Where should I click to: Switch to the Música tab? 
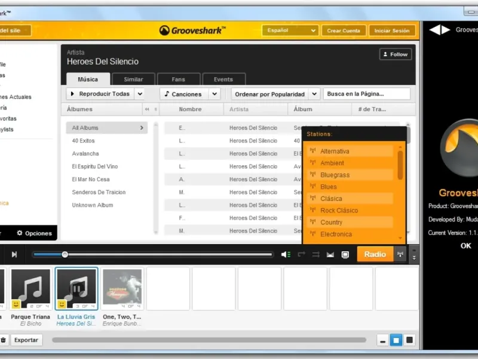click(88, 79)
